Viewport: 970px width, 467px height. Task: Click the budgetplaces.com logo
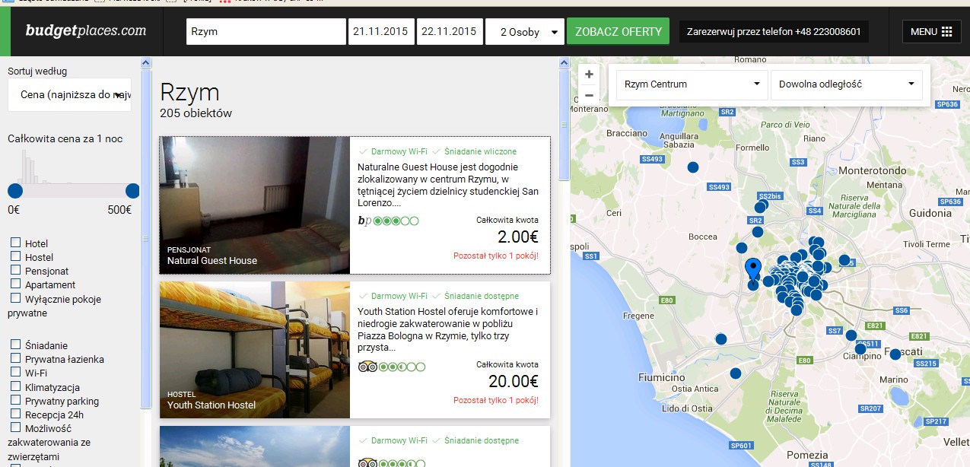pos(85,31)
